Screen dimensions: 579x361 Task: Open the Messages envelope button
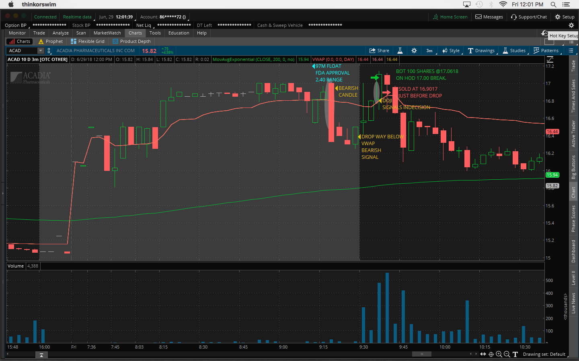489,17
